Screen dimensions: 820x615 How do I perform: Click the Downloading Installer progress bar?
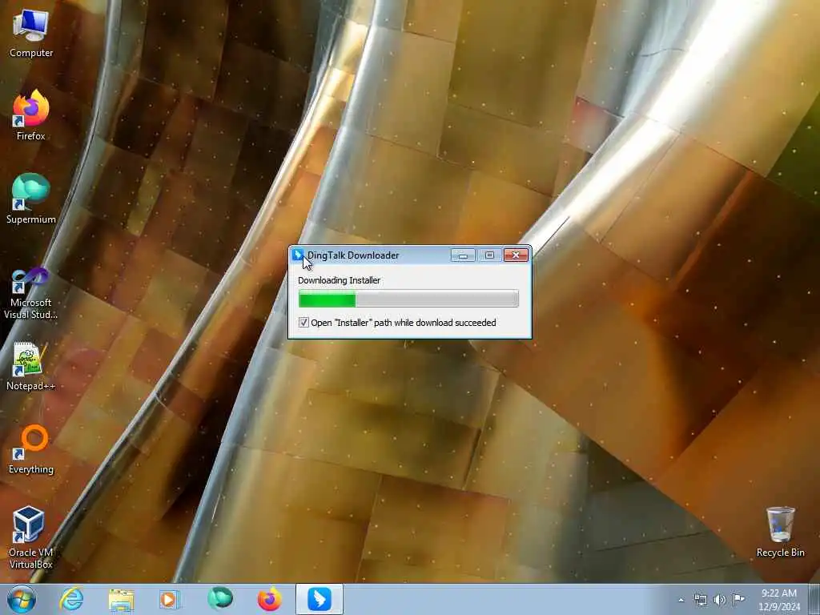tap(408, 299)
